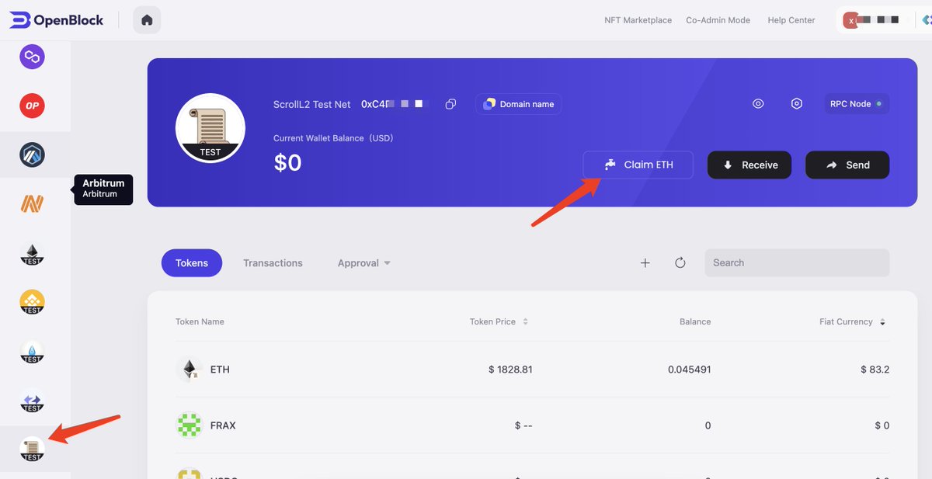This screenshot has width=932, height=479.
Task: Toggle balance visibility eye icon
Action: tap(758, 104)
